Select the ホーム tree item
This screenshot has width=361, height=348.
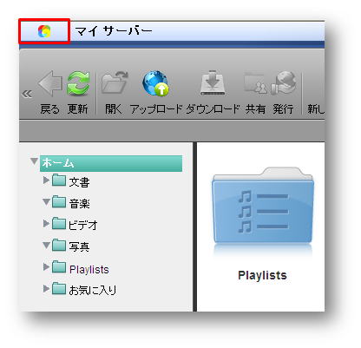(x=111, y=163)
